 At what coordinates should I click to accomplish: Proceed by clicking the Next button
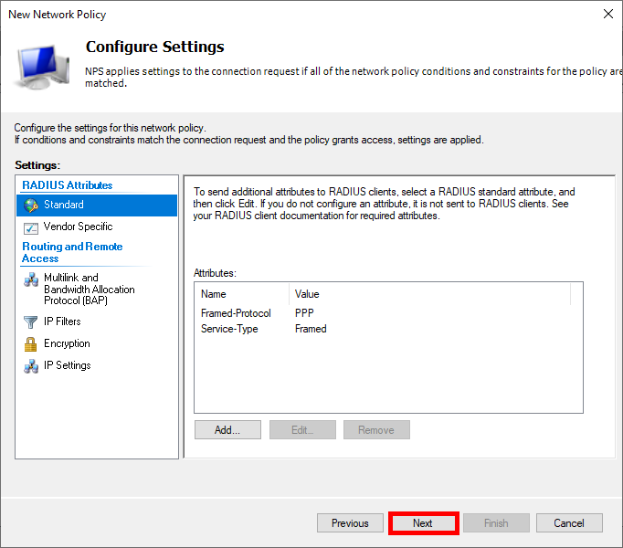tap(423, 523)
